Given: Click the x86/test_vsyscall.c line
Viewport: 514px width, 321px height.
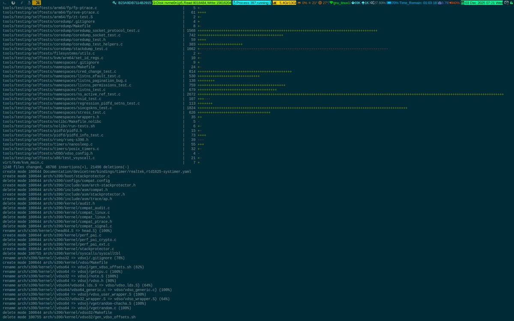Looking at the screenshot, I should (x=102, y=158).
